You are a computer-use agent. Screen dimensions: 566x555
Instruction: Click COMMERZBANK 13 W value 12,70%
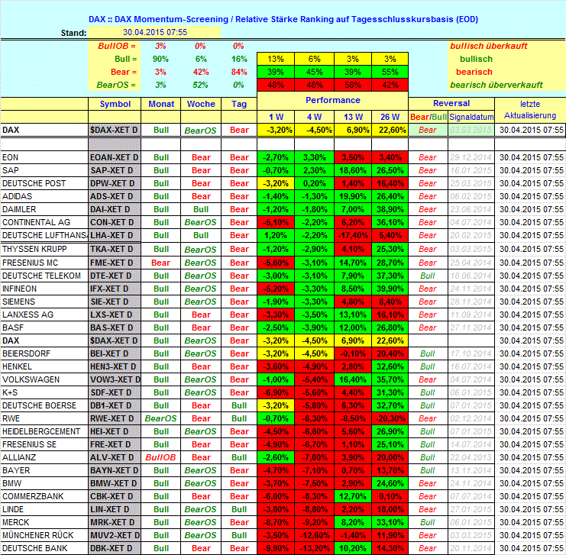[353, 496]
